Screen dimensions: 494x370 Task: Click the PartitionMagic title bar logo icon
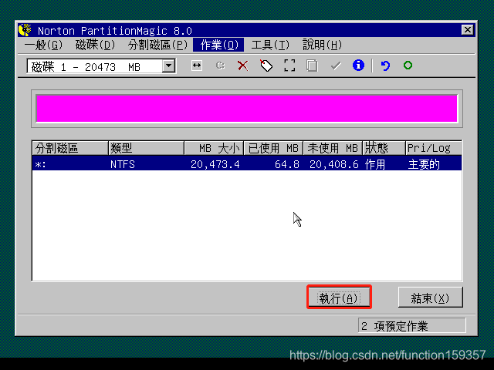coord(25,30)
